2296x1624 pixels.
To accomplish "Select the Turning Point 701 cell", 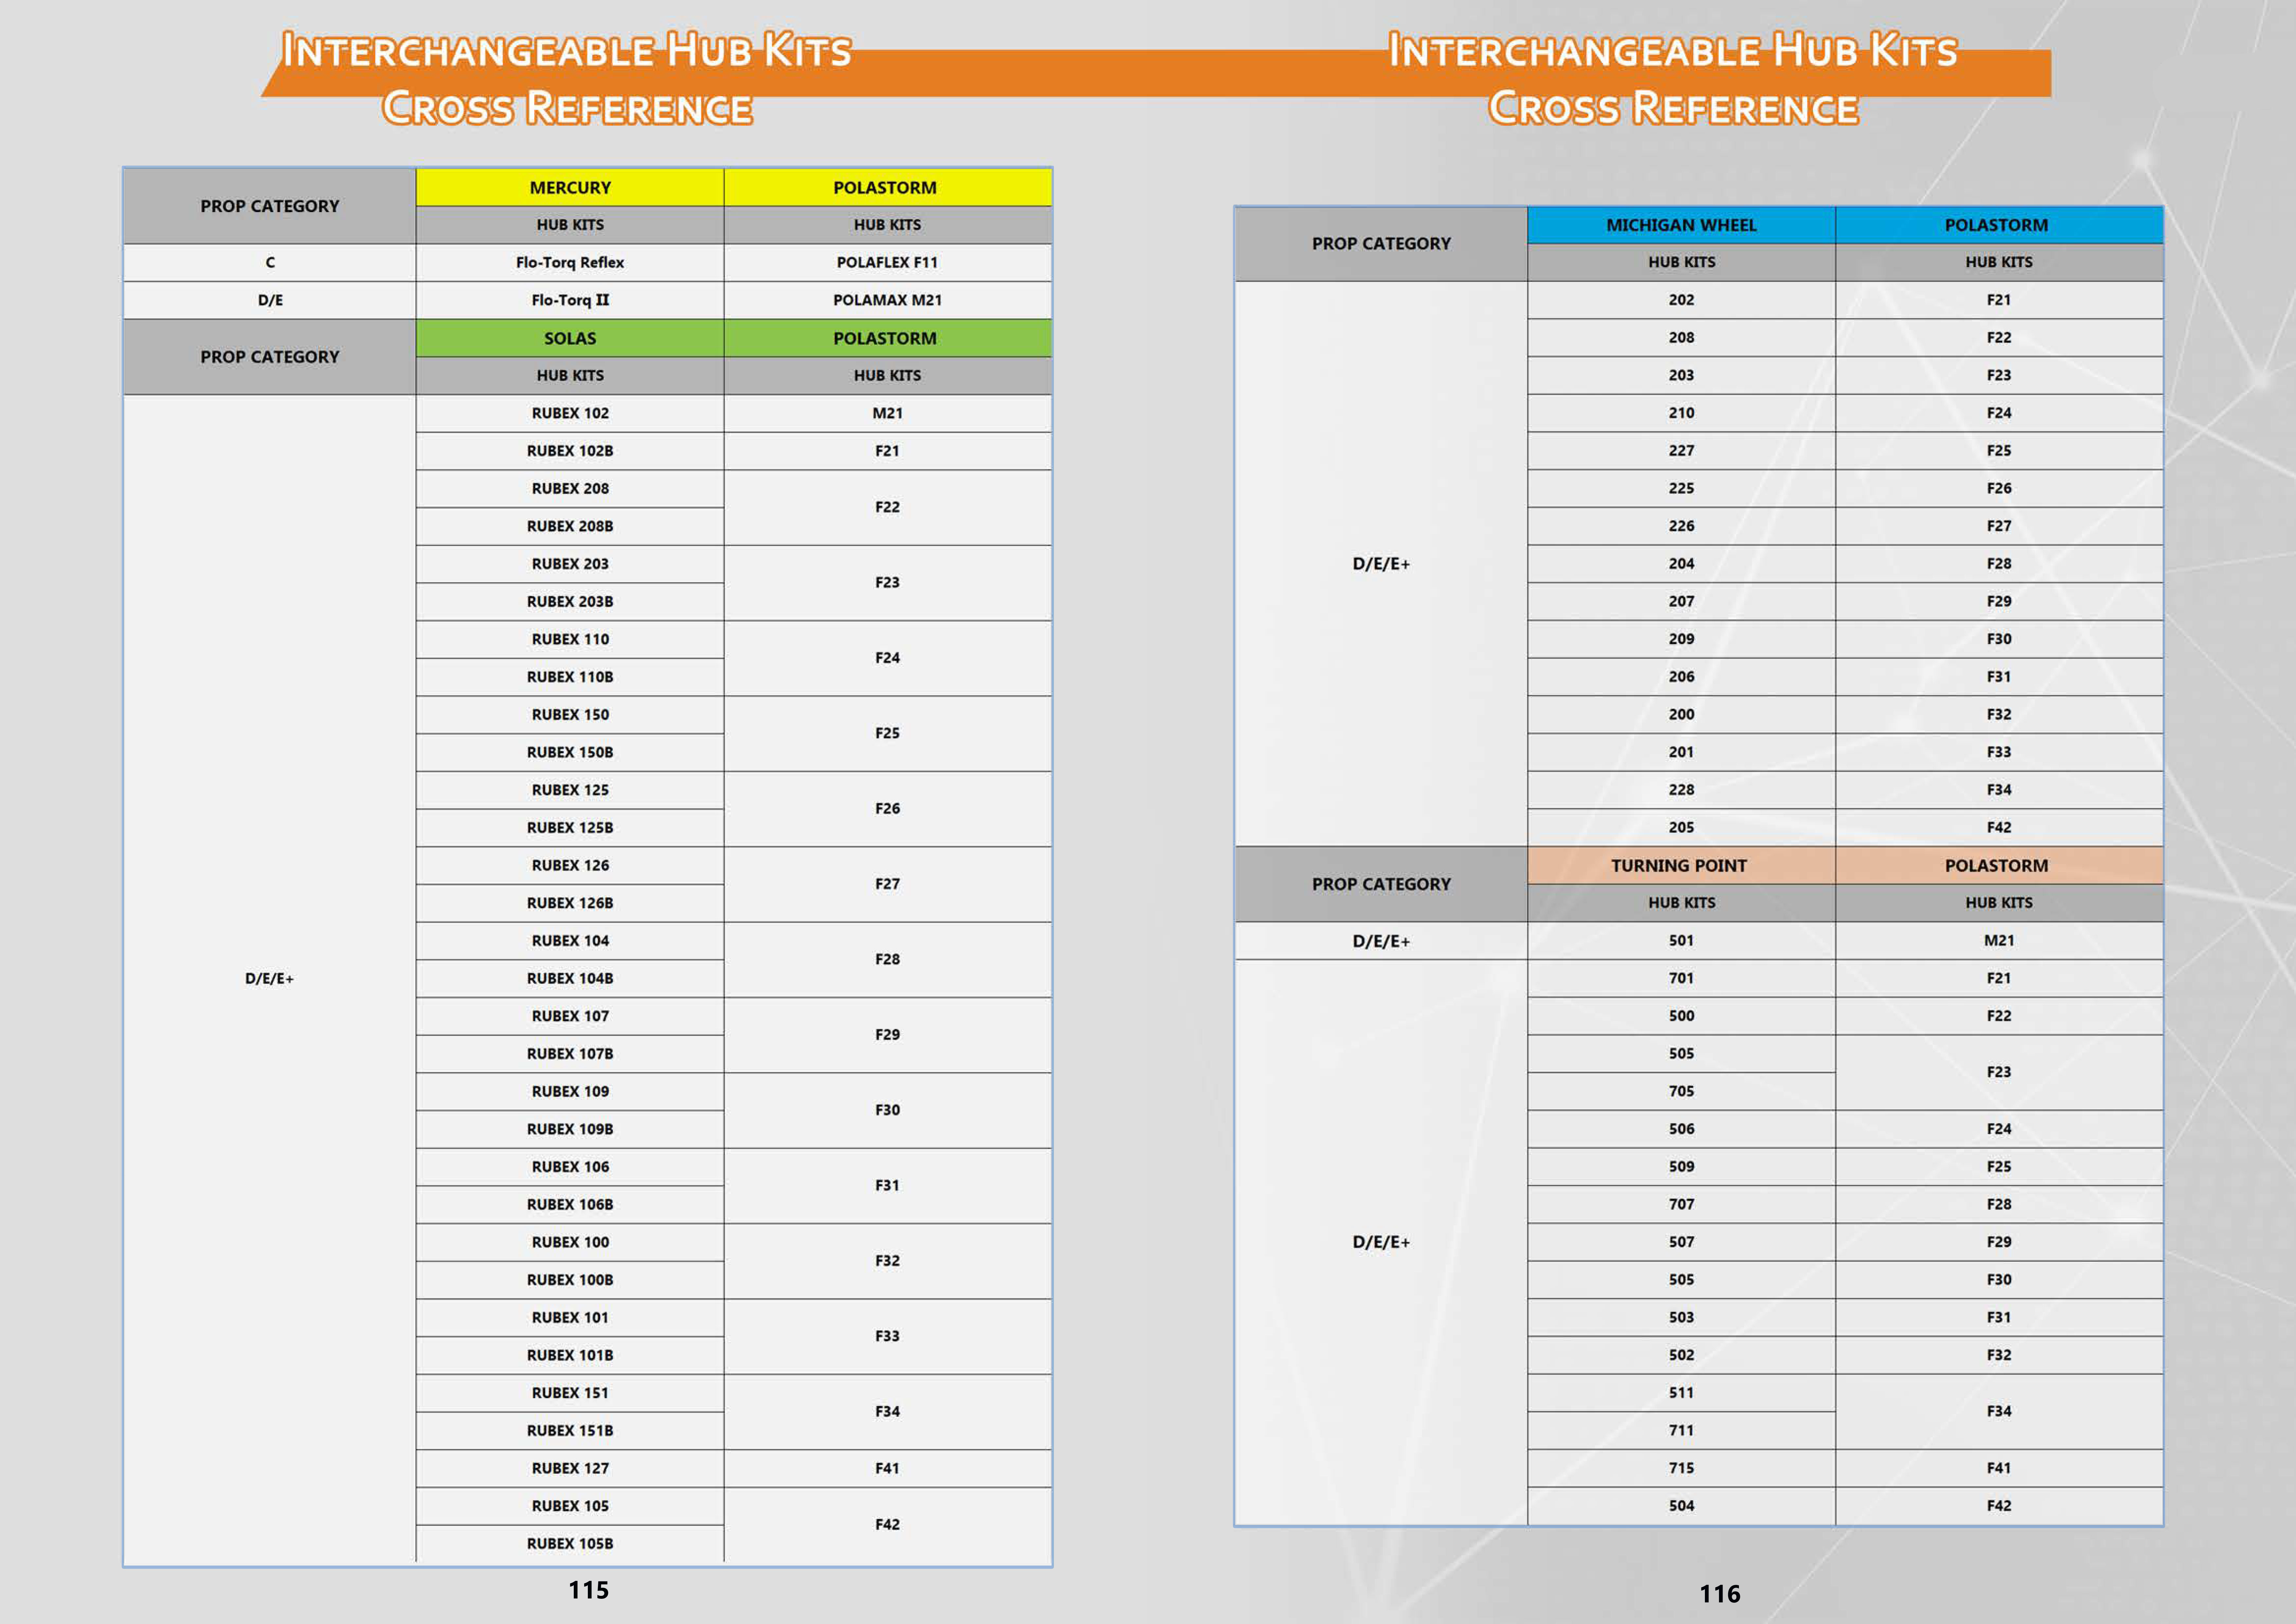I will (x=1681, y=978).
